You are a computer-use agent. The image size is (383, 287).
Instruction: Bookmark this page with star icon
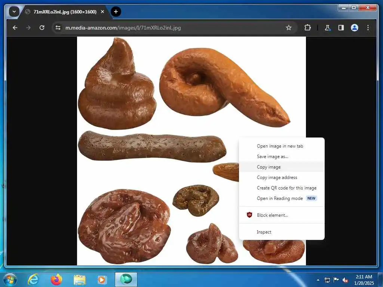pyautogui.click(x=289, y=28)
